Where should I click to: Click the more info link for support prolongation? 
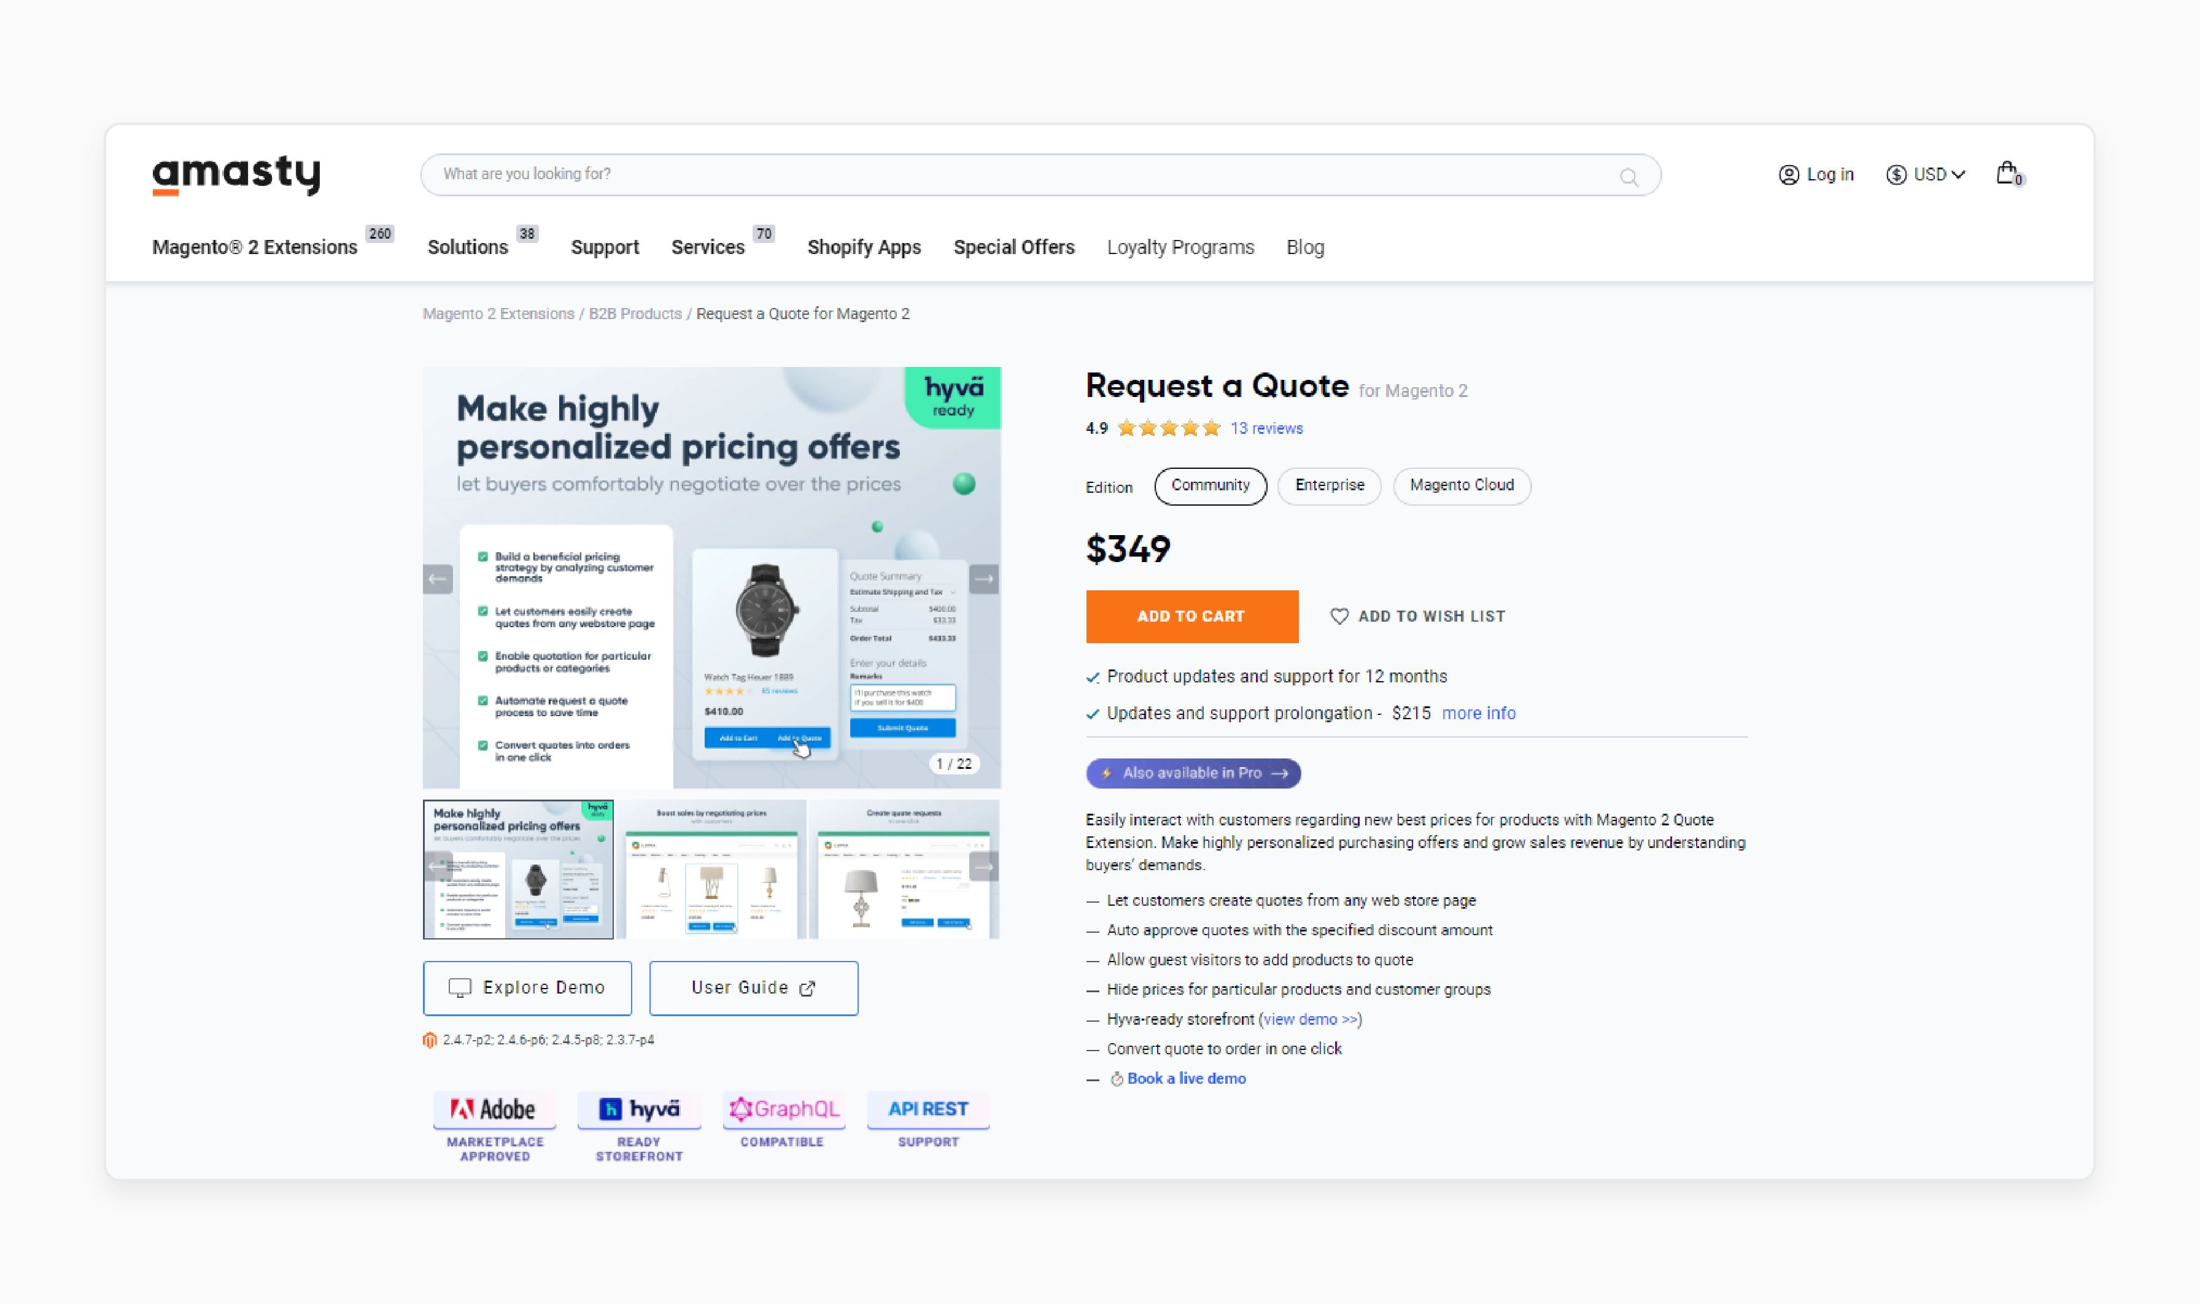(1476, 712)
